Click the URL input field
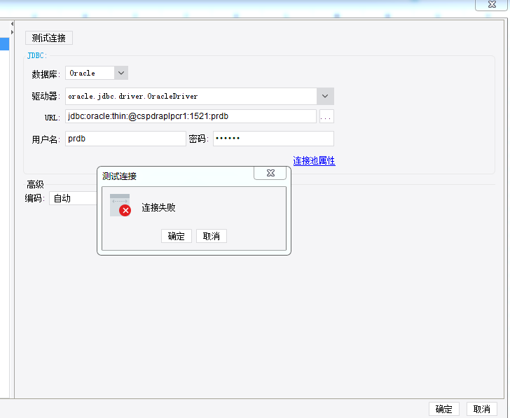 coord(191,116)
